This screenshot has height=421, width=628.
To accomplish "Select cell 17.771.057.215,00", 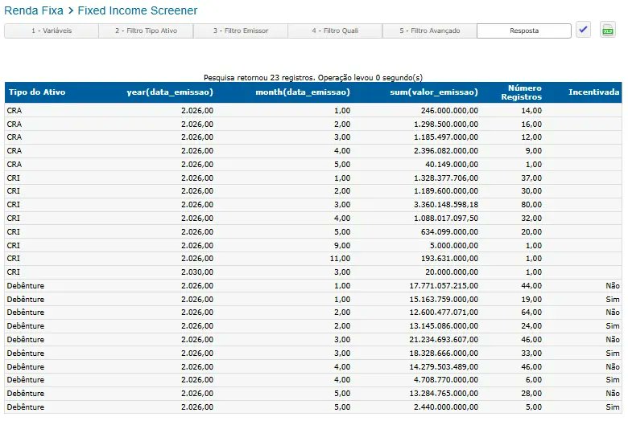I will 444,286.
